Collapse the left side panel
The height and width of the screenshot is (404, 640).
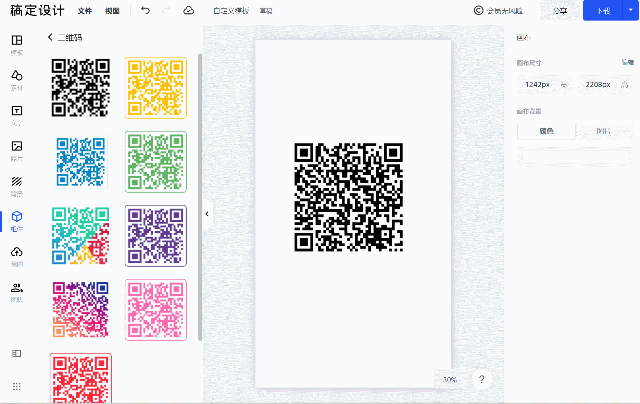pos(207,214)
